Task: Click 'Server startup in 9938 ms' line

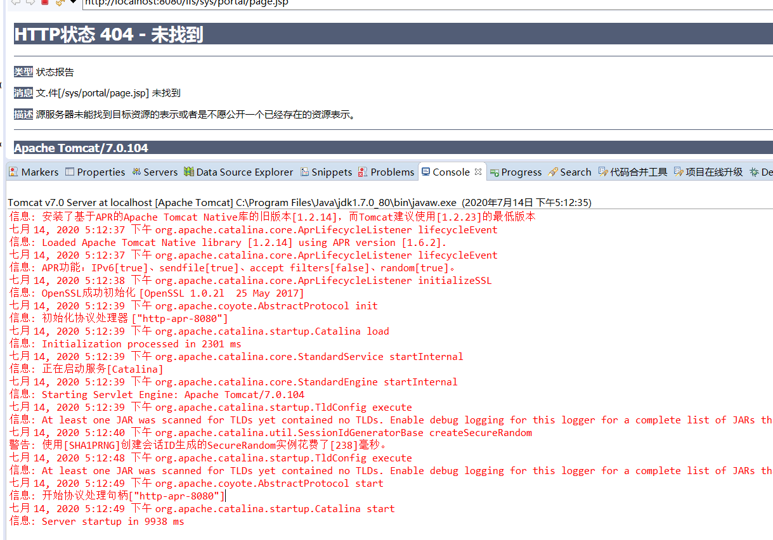Action: [x=97, y=521]
